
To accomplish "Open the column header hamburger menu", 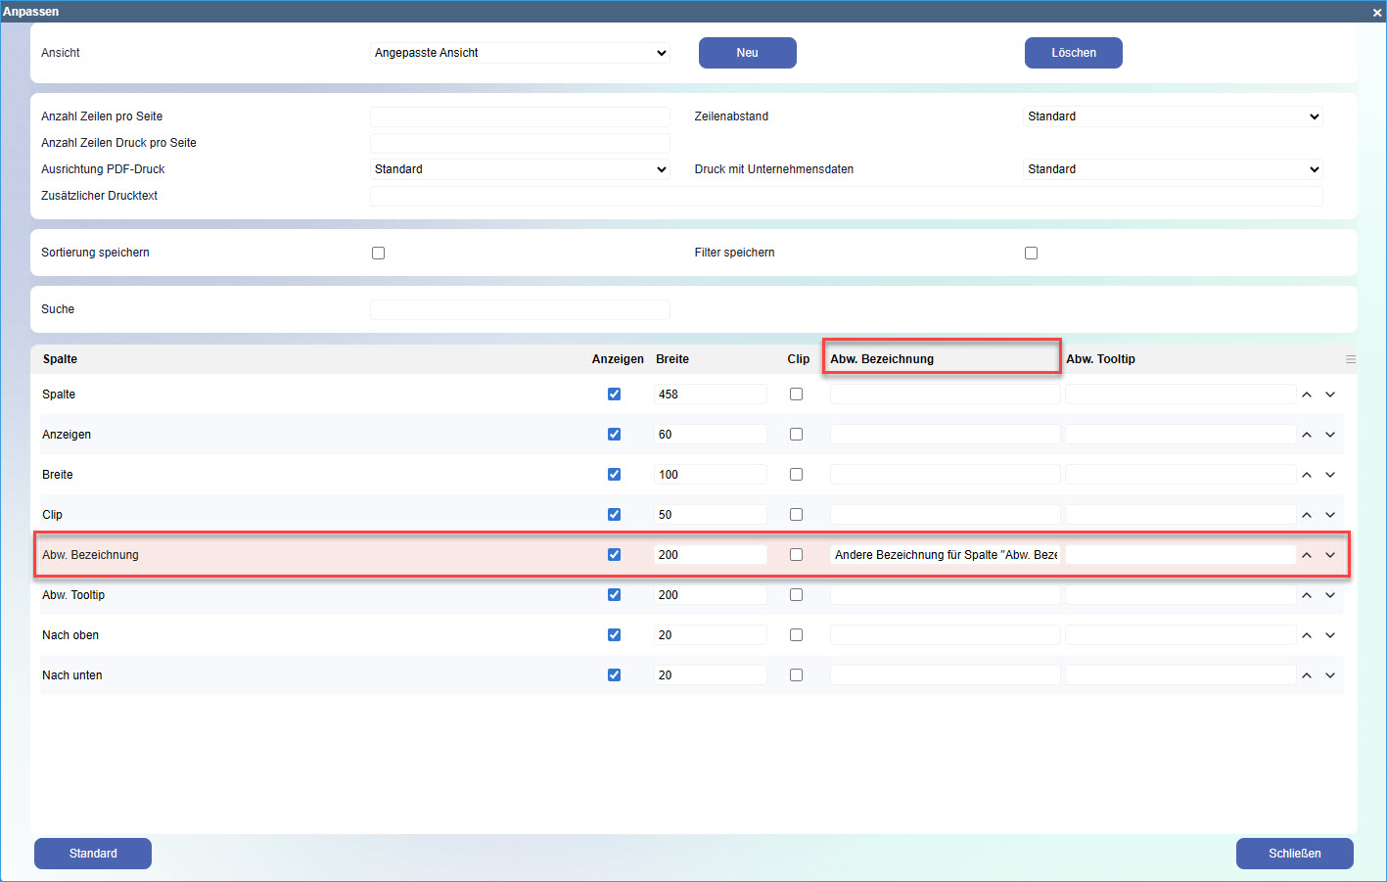I will pyautogui.click(x=1351, y=359).
